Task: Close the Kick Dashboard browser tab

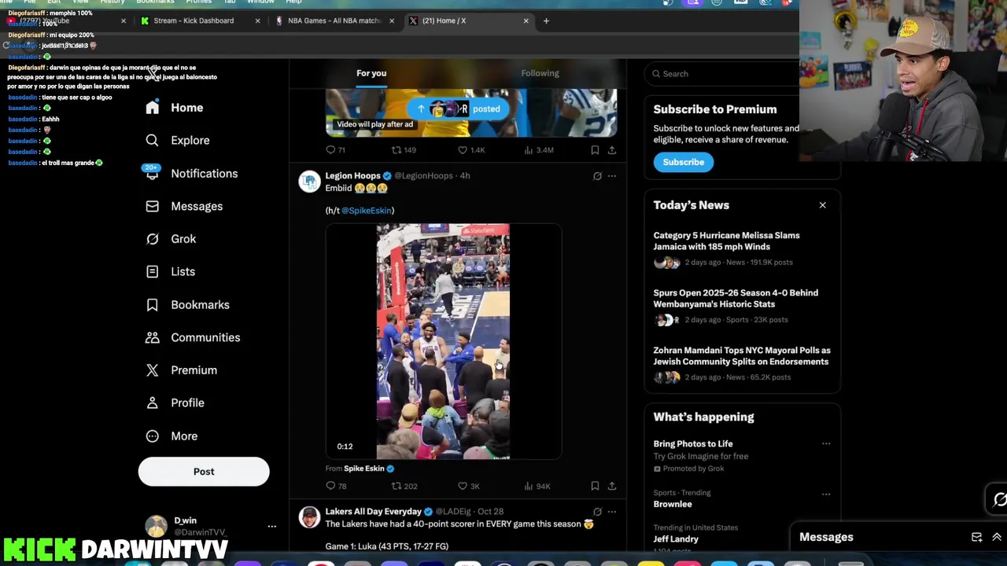Action: point(257,21)
